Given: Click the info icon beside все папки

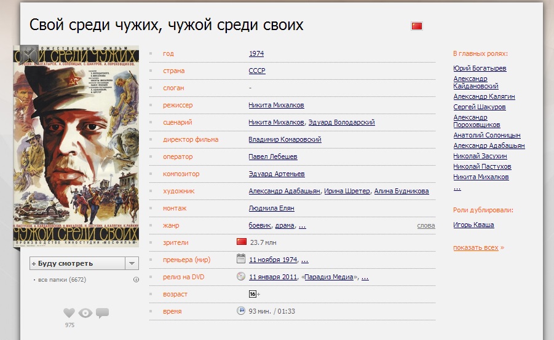Looking at the screenshot, I should coord(136,280).
